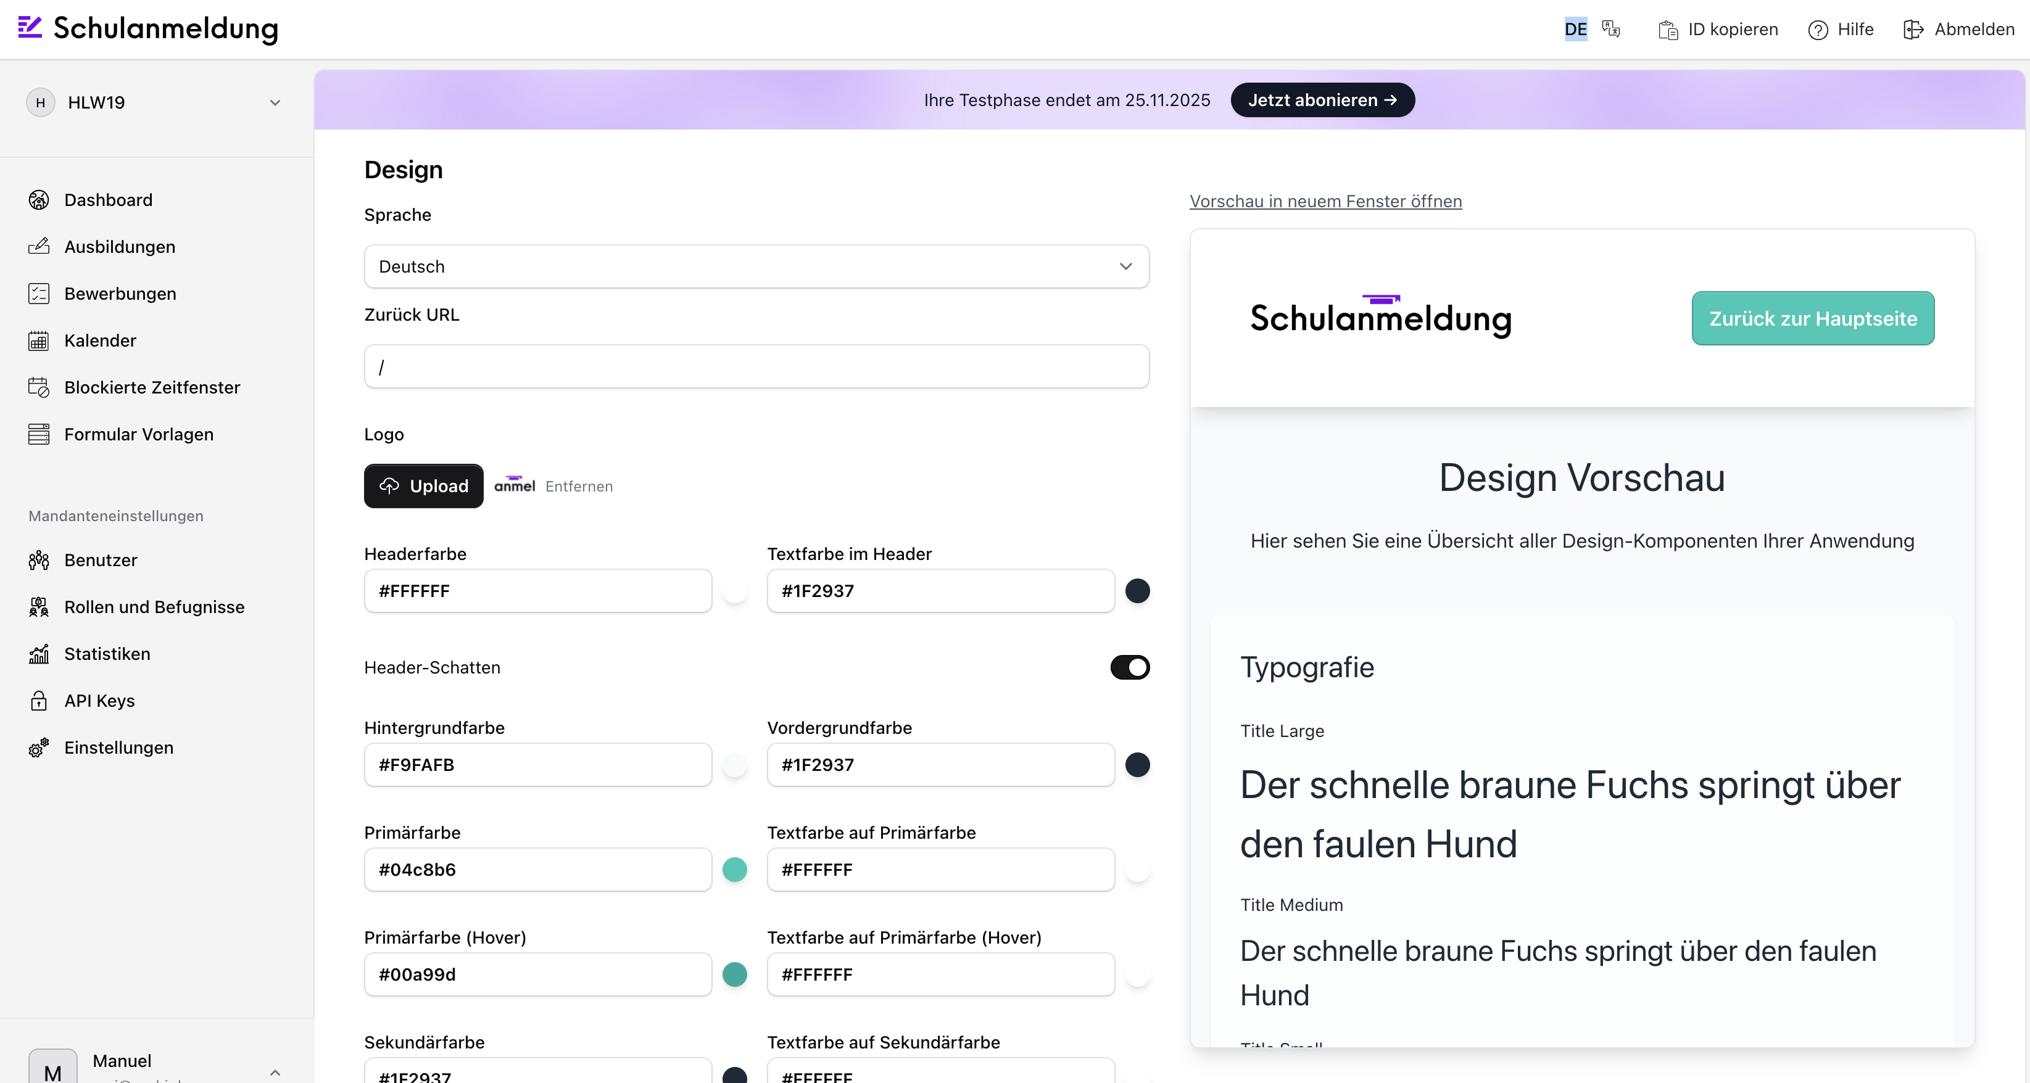
Task: Click the Primärfarbe color swatch
Action: pyautogui.click(x=734, y=870)
